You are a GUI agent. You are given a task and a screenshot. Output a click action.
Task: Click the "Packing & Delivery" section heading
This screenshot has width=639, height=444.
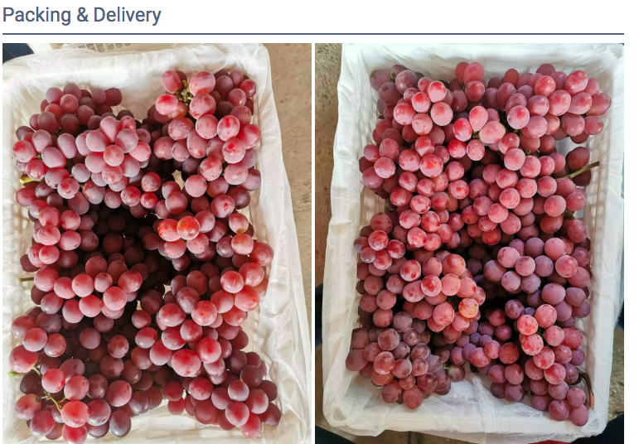(x=82, y=15)
